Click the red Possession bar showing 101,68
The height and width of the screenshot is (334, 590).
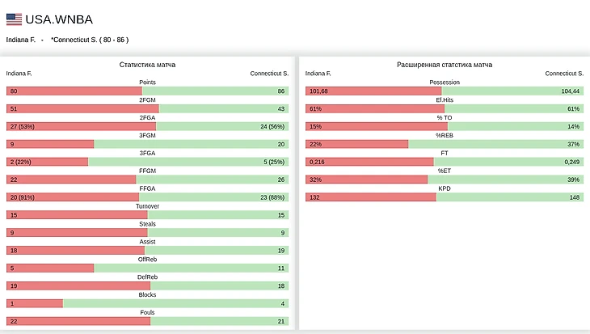(373, 91)
